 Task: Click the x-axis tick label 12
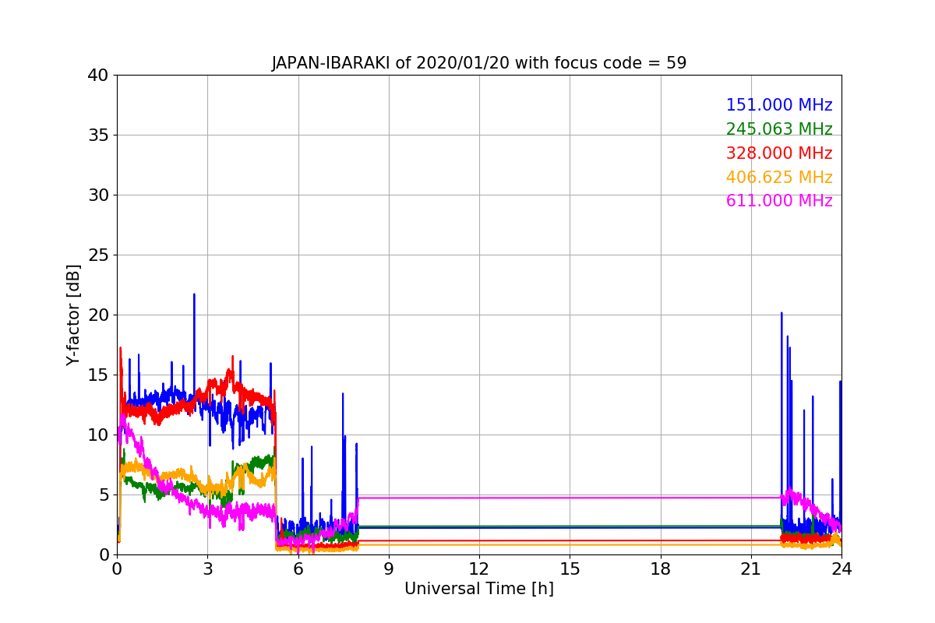pyautogui.click(x=479, y=568)
